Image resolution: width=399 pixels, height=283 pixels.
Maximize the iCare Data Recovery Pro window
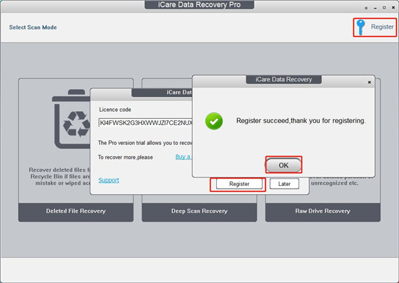[x=384, y=8]
